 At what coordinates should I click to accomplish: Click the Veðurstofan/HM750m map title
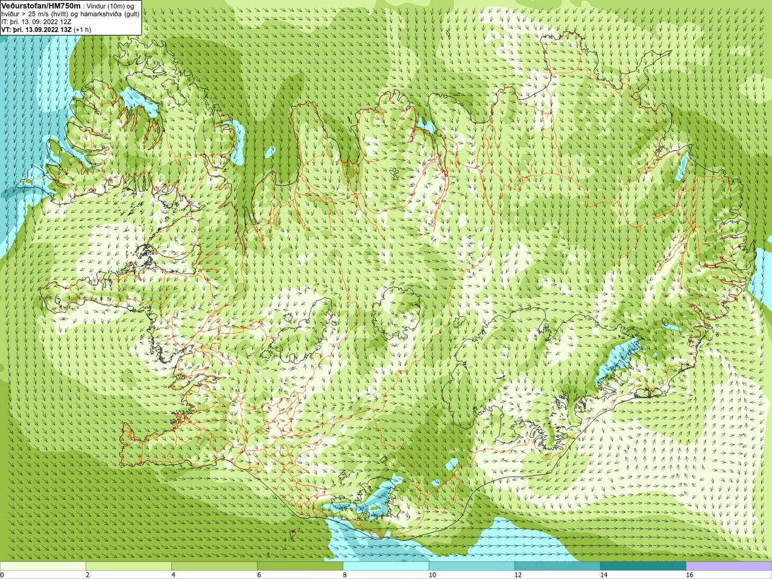point(41,5)
